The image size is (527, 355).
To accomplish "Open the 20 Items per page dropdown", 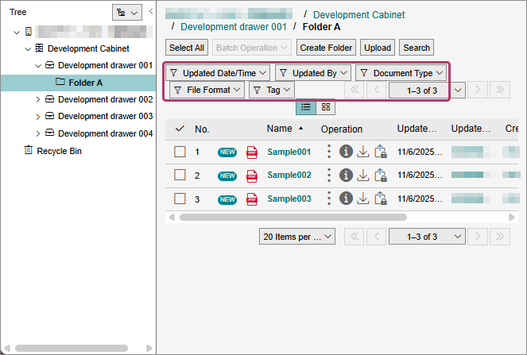I will (x=297, y=237).
